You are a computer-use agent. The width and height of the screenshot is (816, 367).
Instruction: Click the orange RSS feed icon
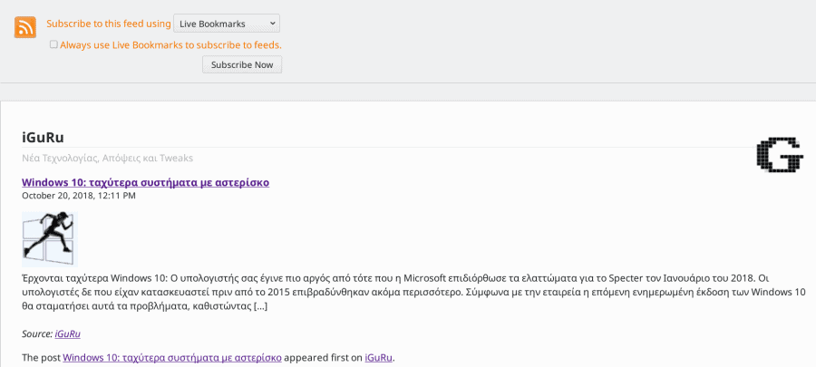pyautogui.click(x=25, y=27)
